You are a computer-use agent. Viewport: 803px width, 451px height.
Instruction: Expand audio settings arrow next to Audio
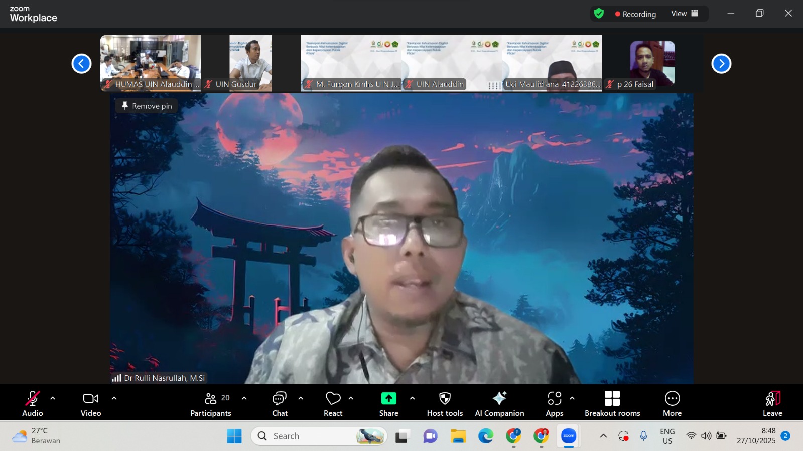pos(53,398)
